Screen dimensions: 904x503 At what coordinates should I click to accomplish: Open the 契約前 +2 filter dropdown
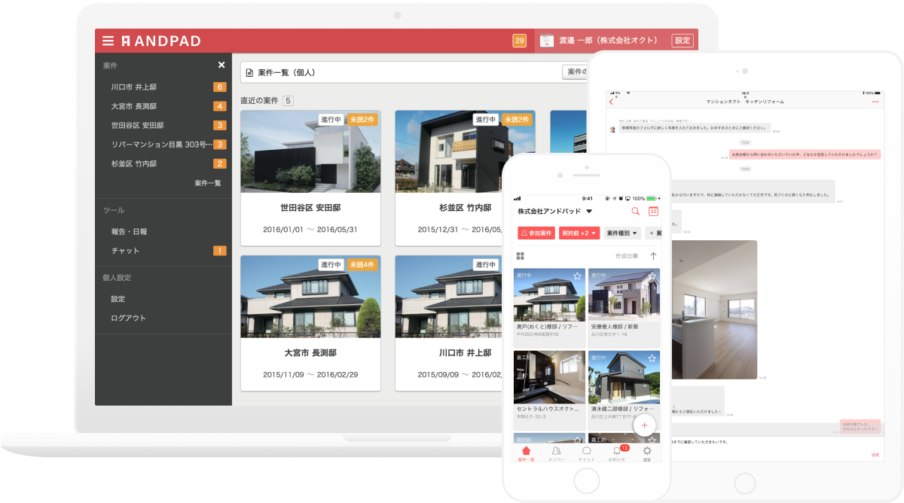click(x=579, y=233)
